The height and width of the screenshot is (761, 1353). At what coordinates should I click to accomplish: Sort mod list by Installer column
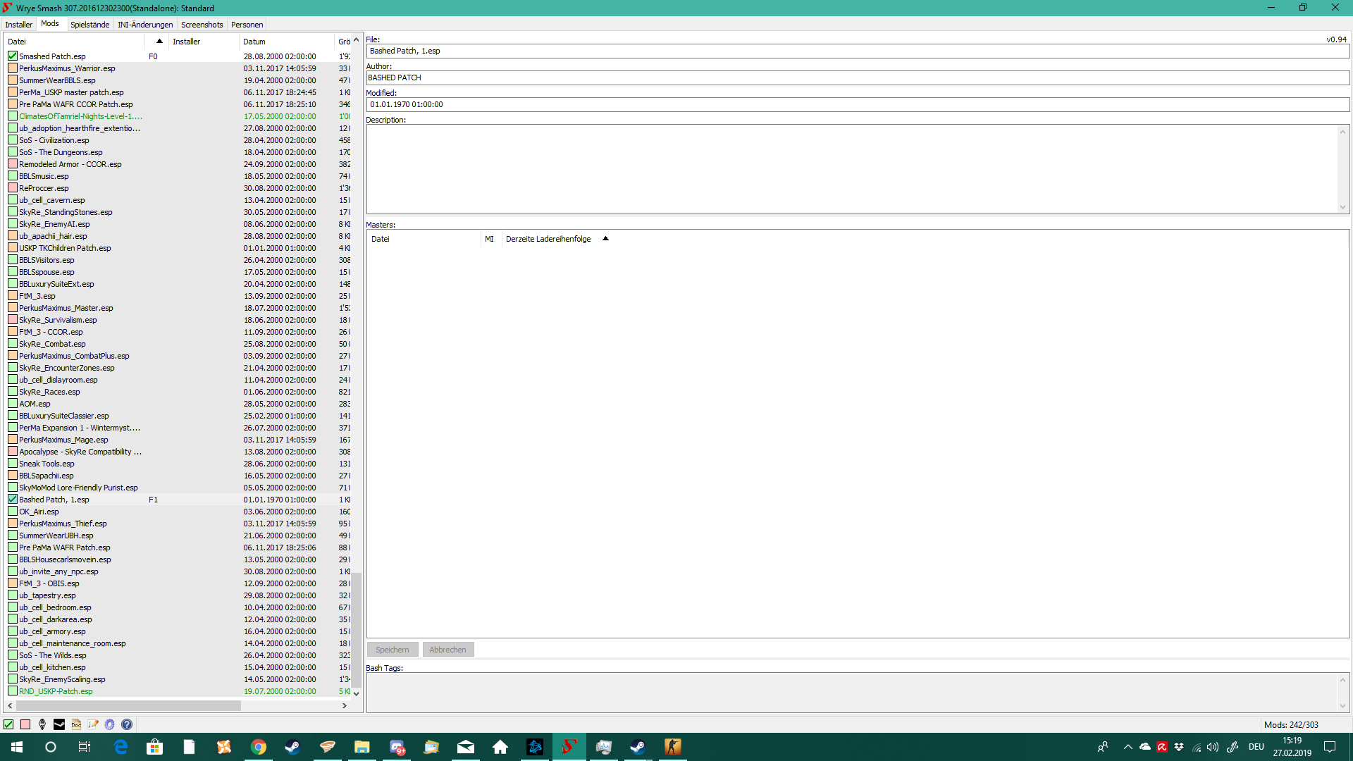tap(204, 42)
